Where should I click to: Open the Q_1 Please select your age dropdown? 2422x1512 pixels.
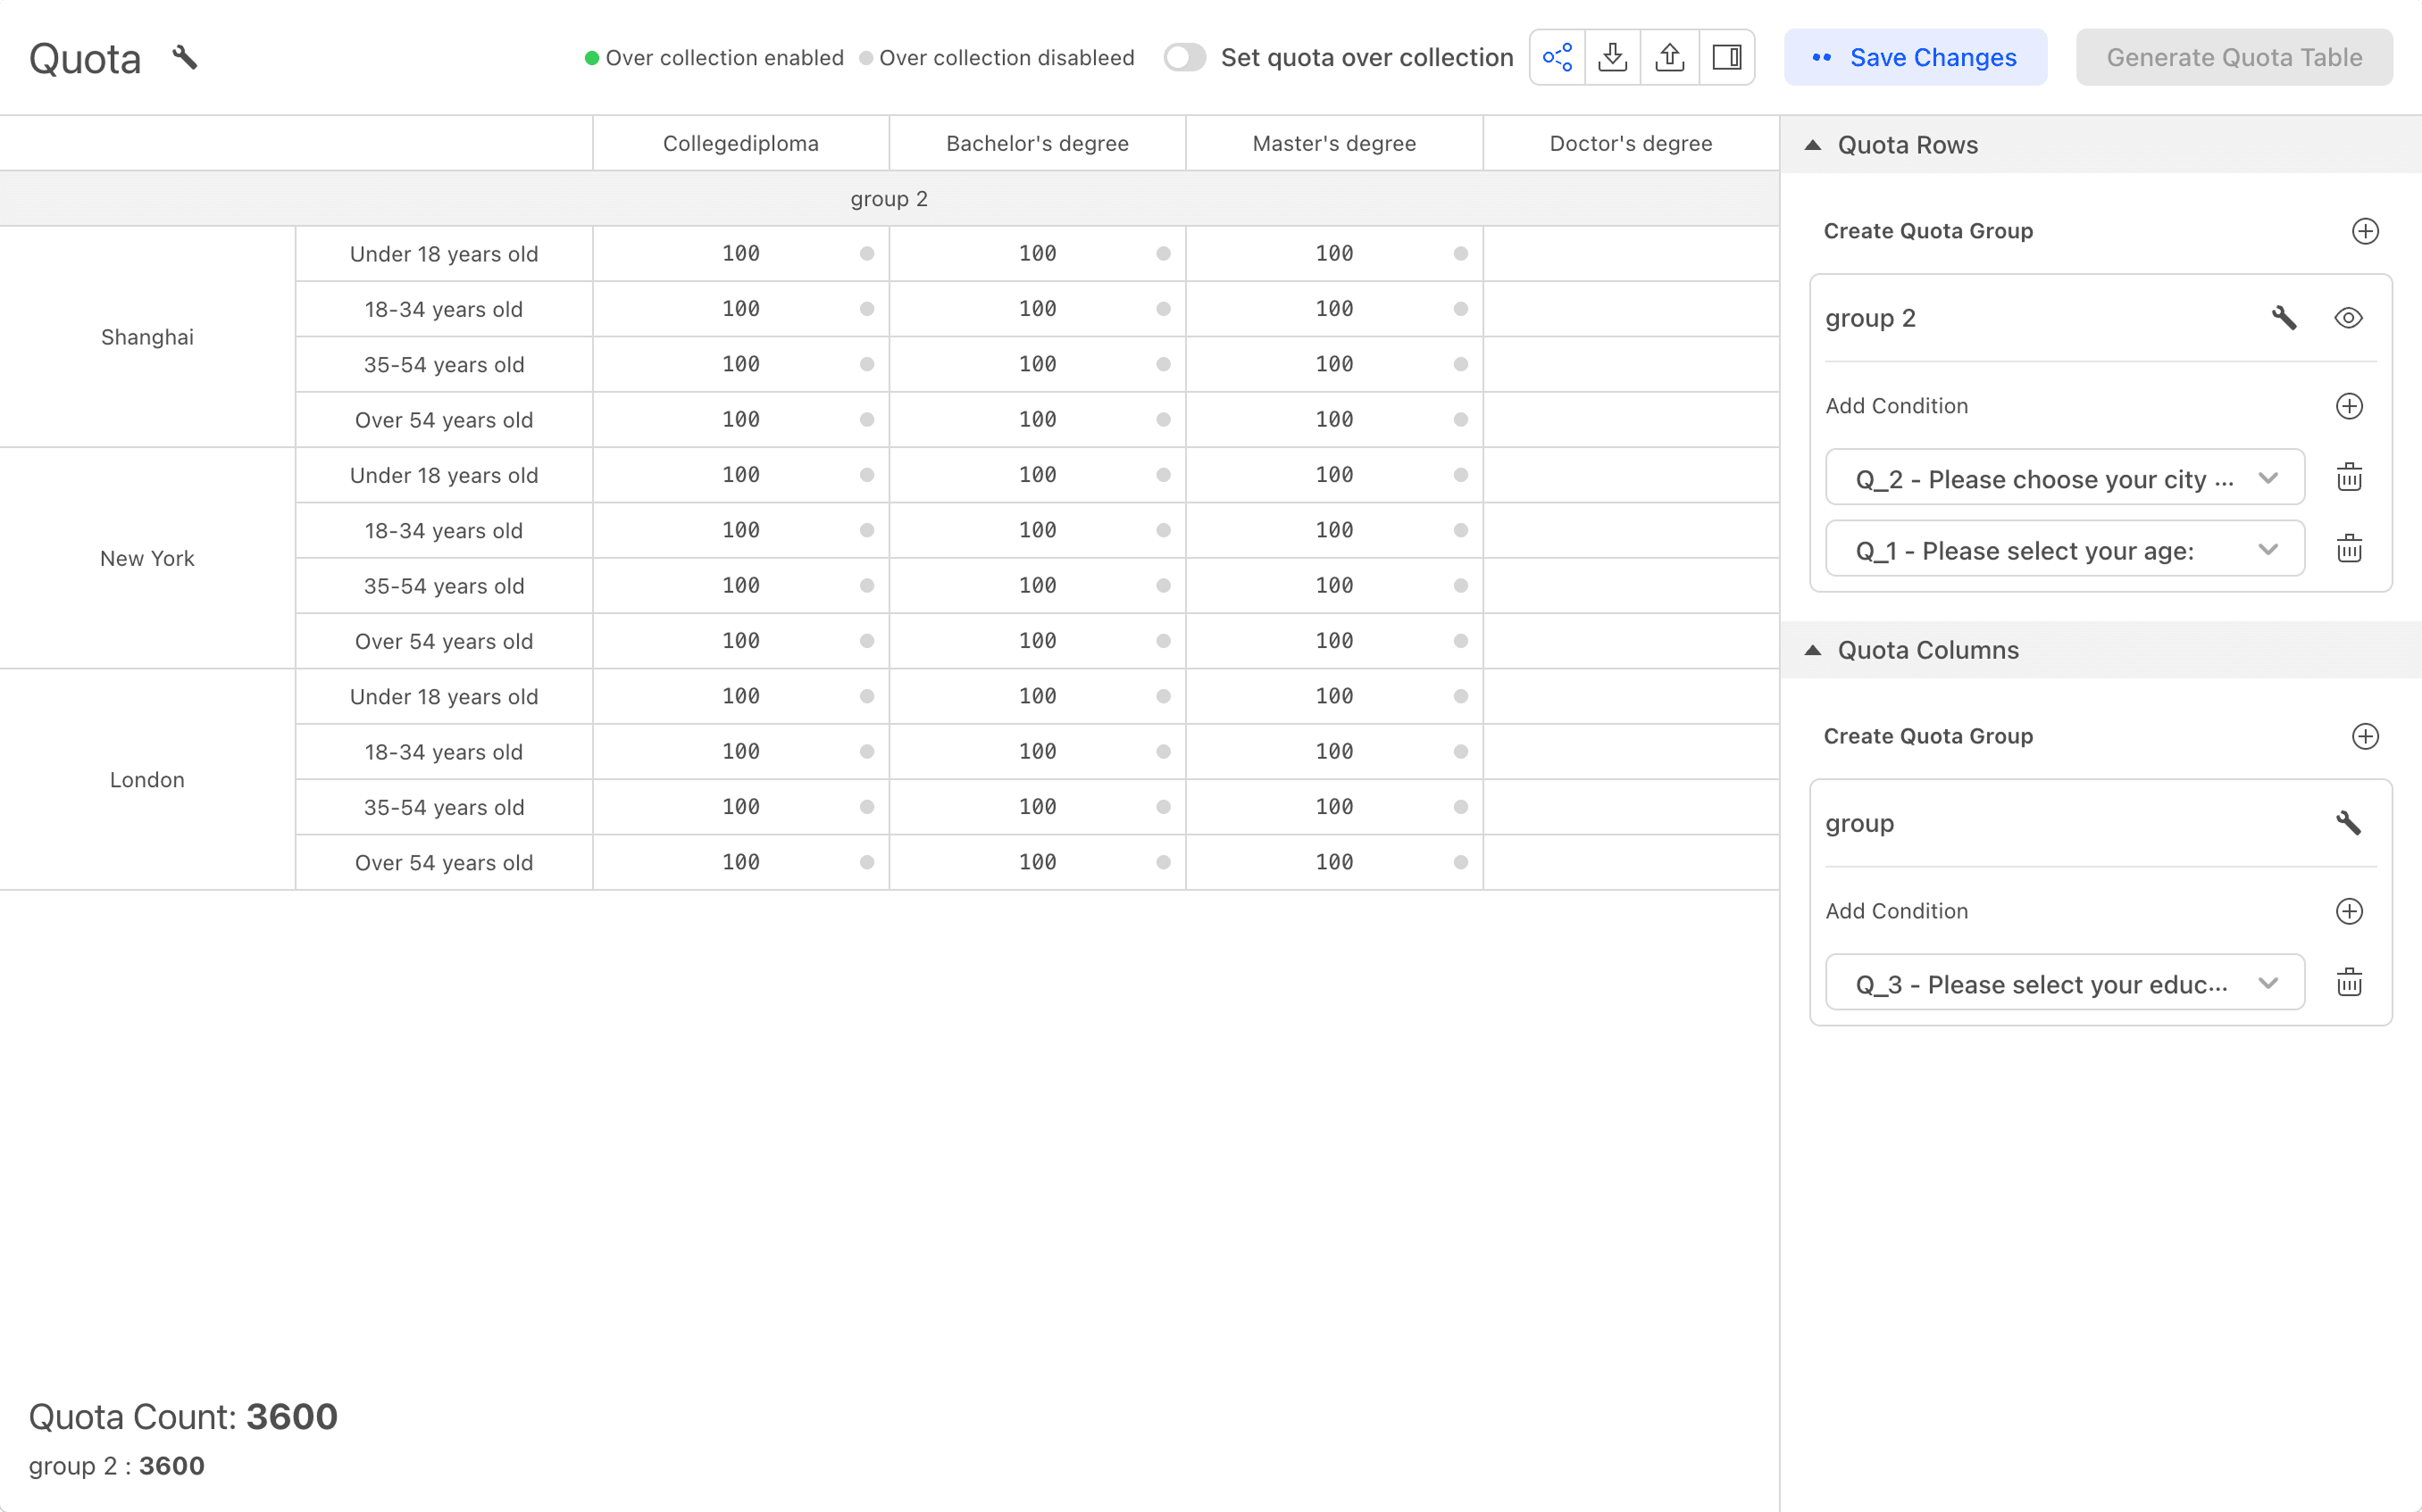(2064, 550)
